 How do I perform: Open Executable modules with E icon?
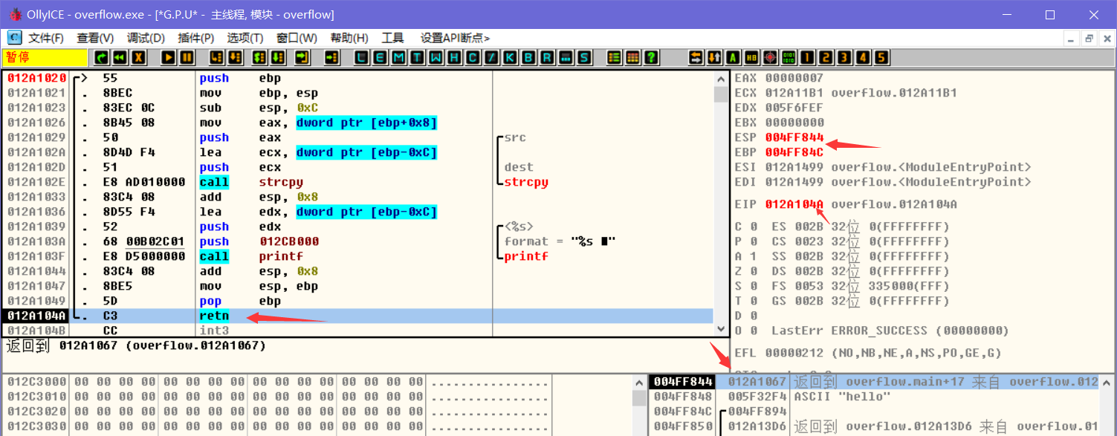tap(381, 57)
